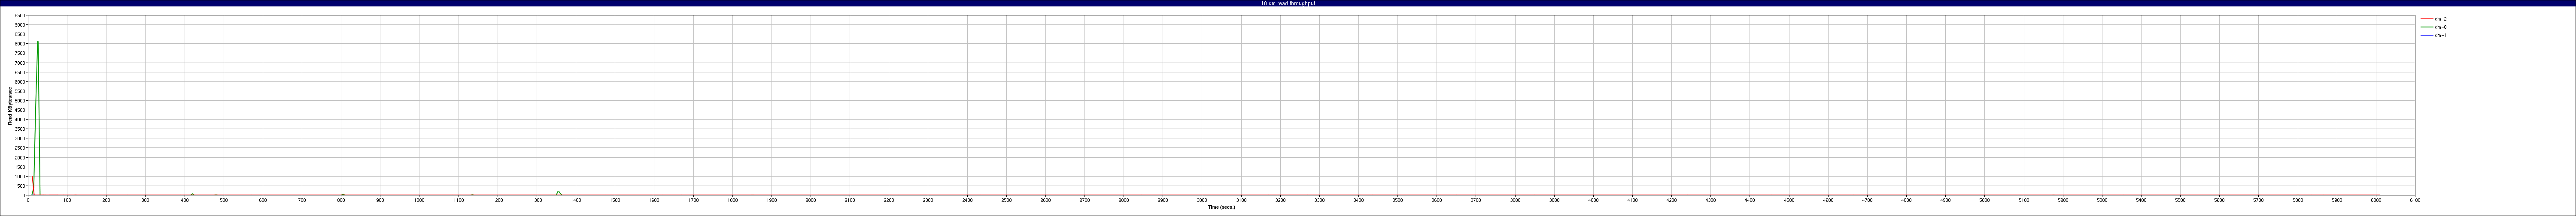Click the 6000 tick label on time axis
Image resolution: width=2576 pixels, height=216 pixels.
[2376, 200]
